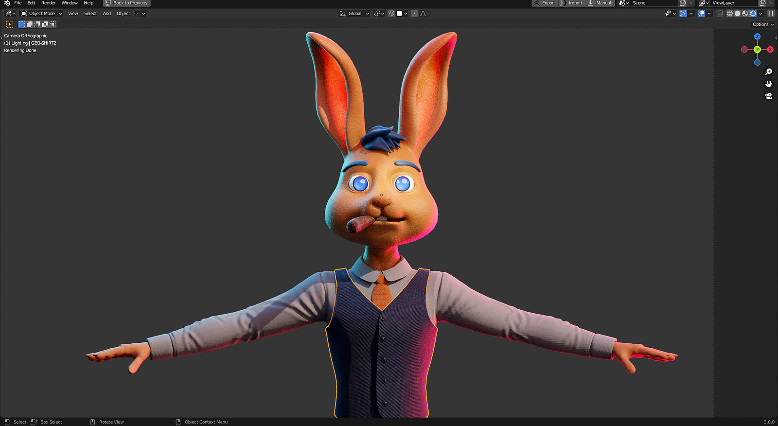The height and width of the screenshot is (426, 778).
Task: Click the Camera Orthographic view label
Action: tap(26, 36)
